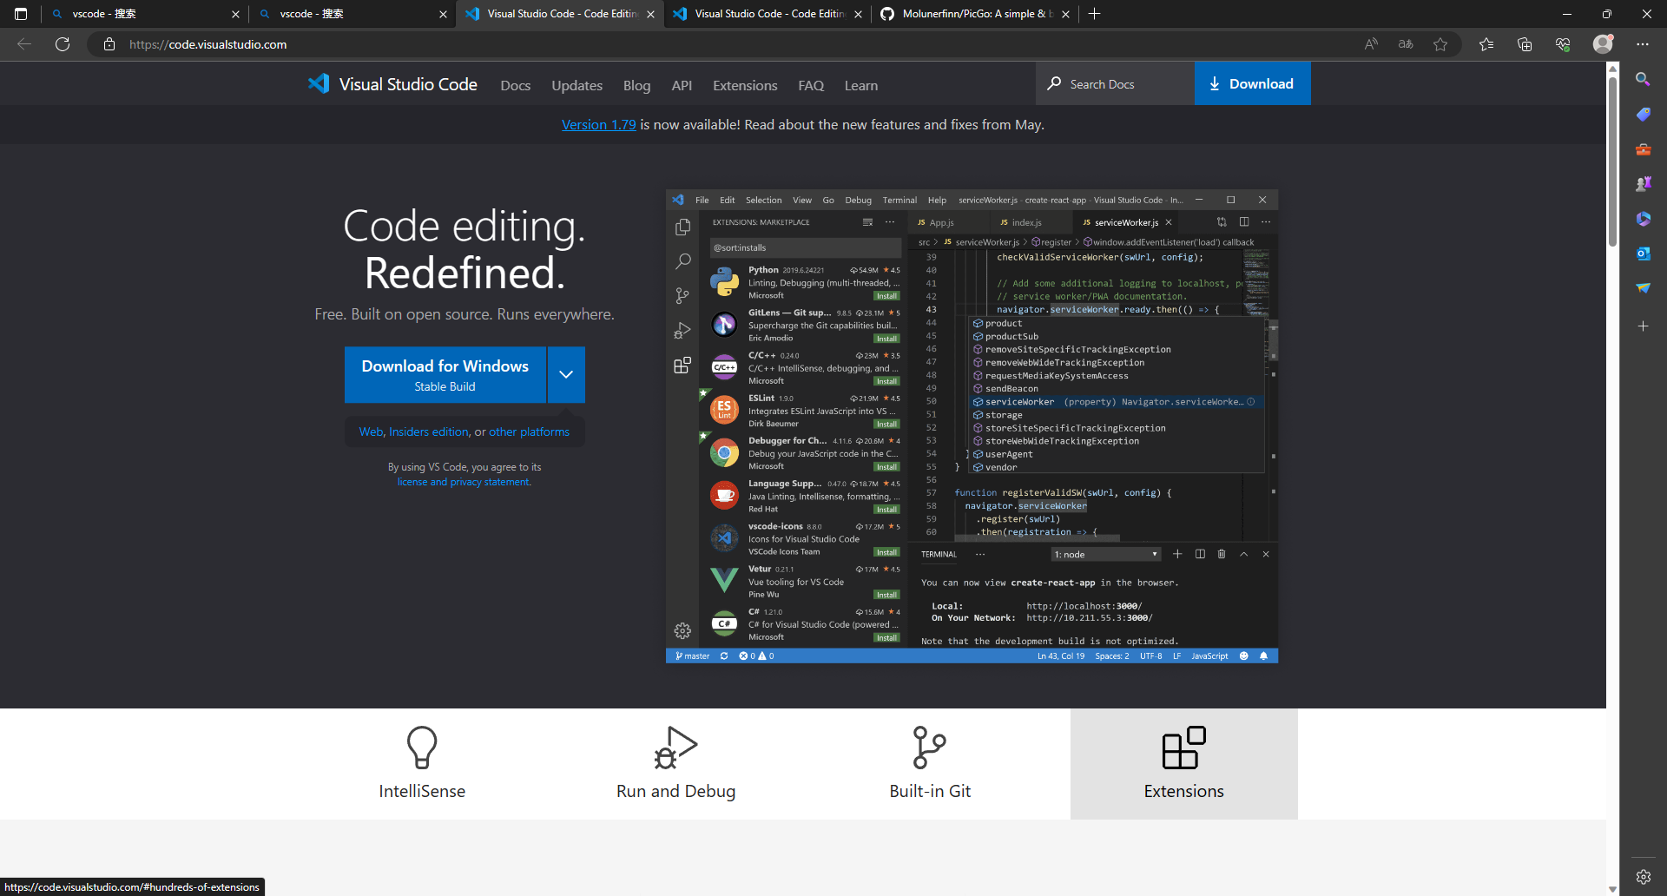
Task: Open the API page
Action: point(682,85)
